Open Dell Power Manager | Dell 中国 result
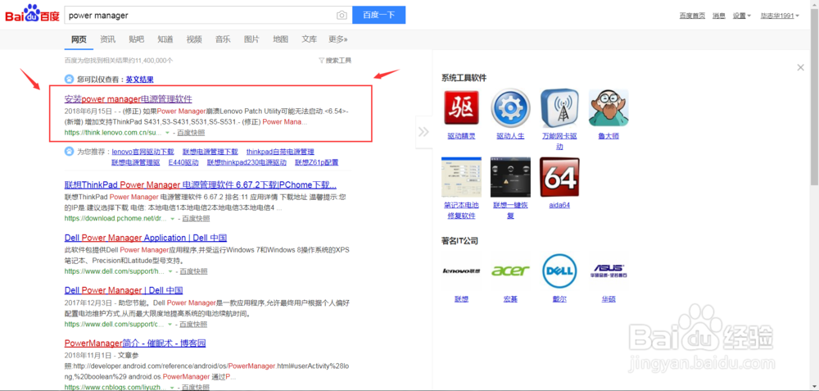 pos(124,290)
